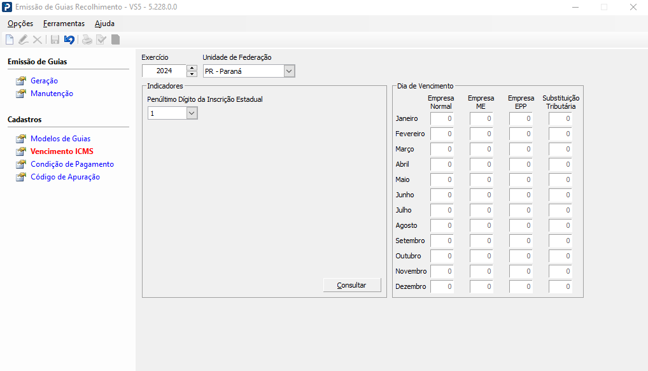Screen dimensions: 648x371
Task: Expand the Penúltimo Dígito da Inscrição dropdown
Action: [x=192, y=113]
